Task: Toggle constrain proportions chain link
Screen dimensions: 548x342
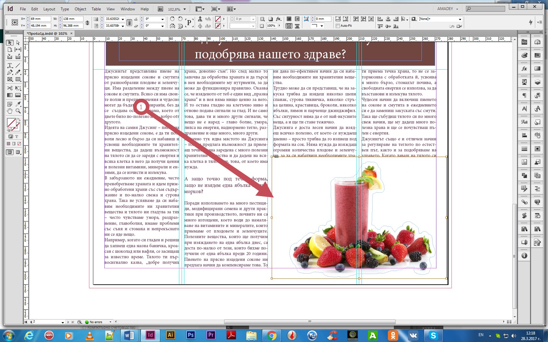Action: (x=87, y=22)
